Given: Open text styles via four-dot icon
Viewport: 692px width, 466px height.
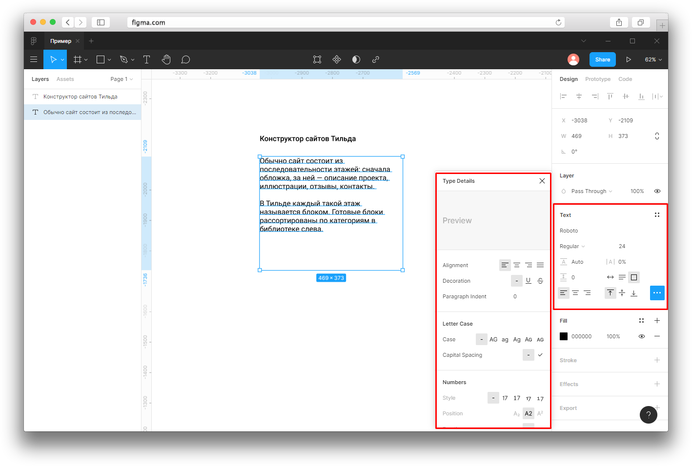Looking at the screenshot, I should (657, 215).
